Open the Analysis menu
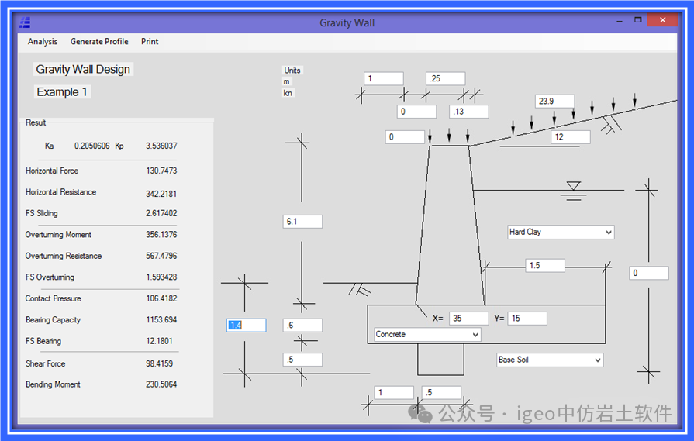The image size is (694, 441). pyautogui.click(x=43, y=42)
